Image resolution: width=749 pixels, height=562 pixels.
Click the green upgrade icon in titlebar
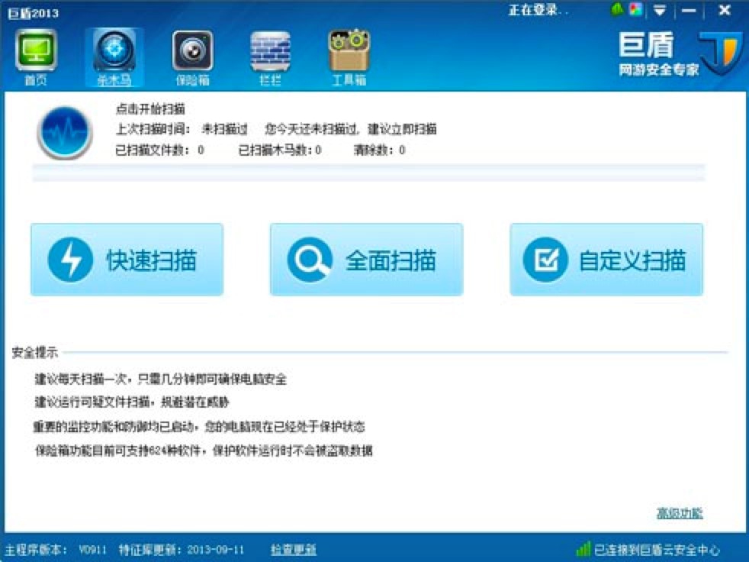click(x=615, y=10)
